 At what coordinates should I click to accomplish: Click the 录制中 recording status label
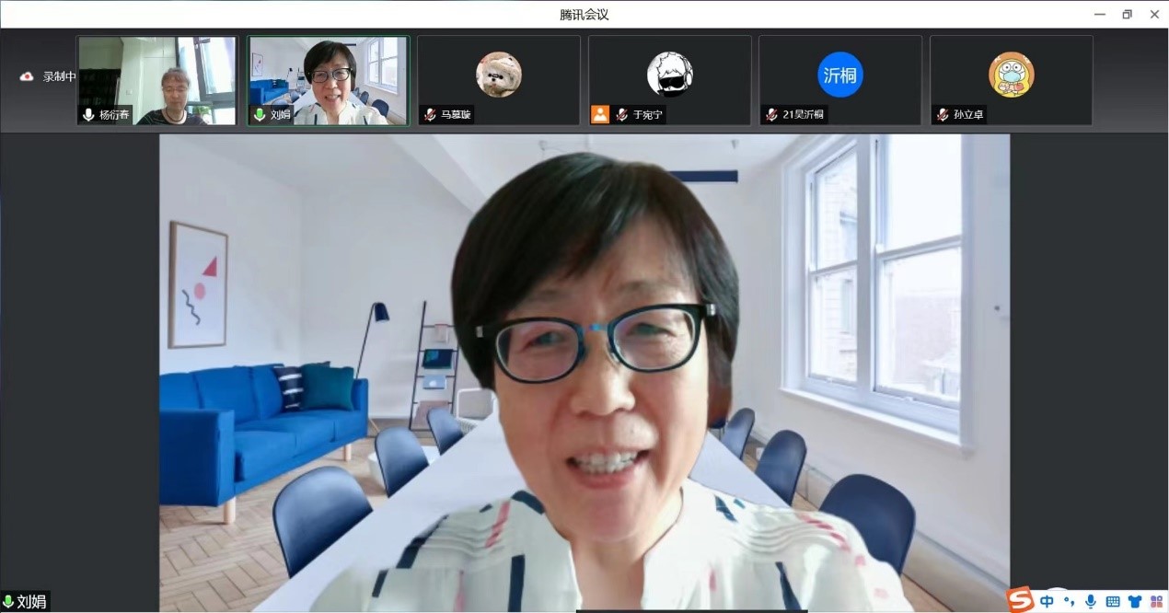click(59, 76)
